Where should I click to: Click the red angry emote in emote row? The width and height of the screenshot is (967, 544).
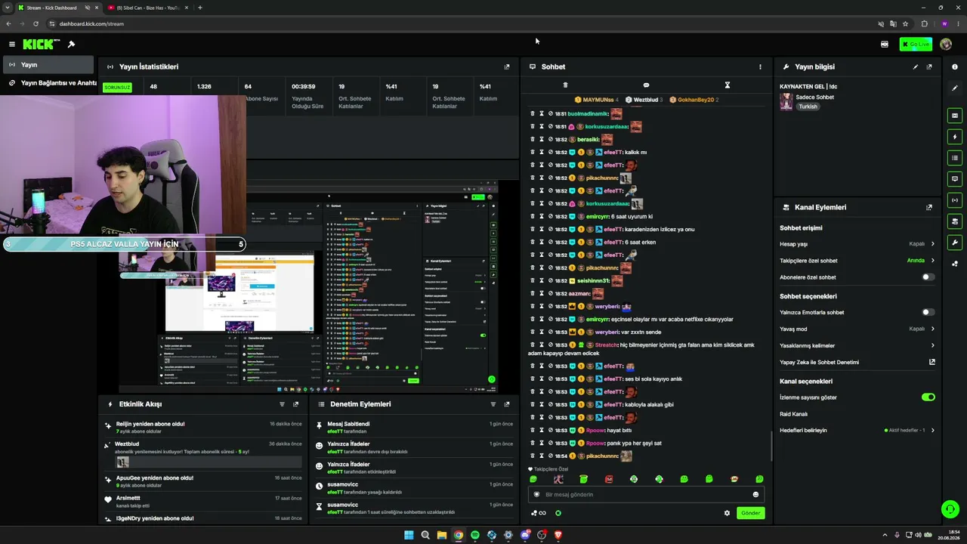coord(609,479)
